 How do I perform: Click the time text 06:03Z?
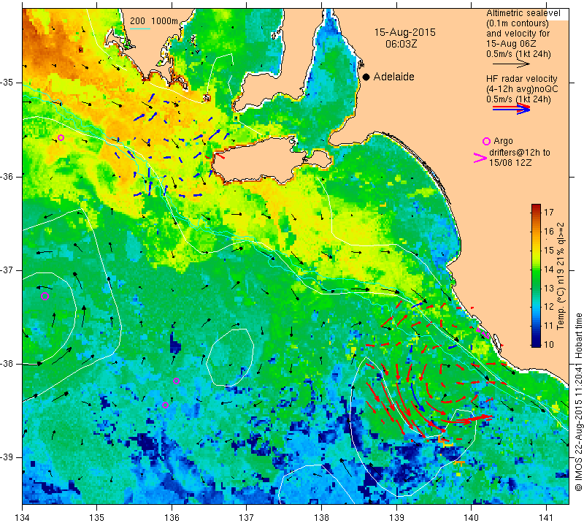coord(401,44)
